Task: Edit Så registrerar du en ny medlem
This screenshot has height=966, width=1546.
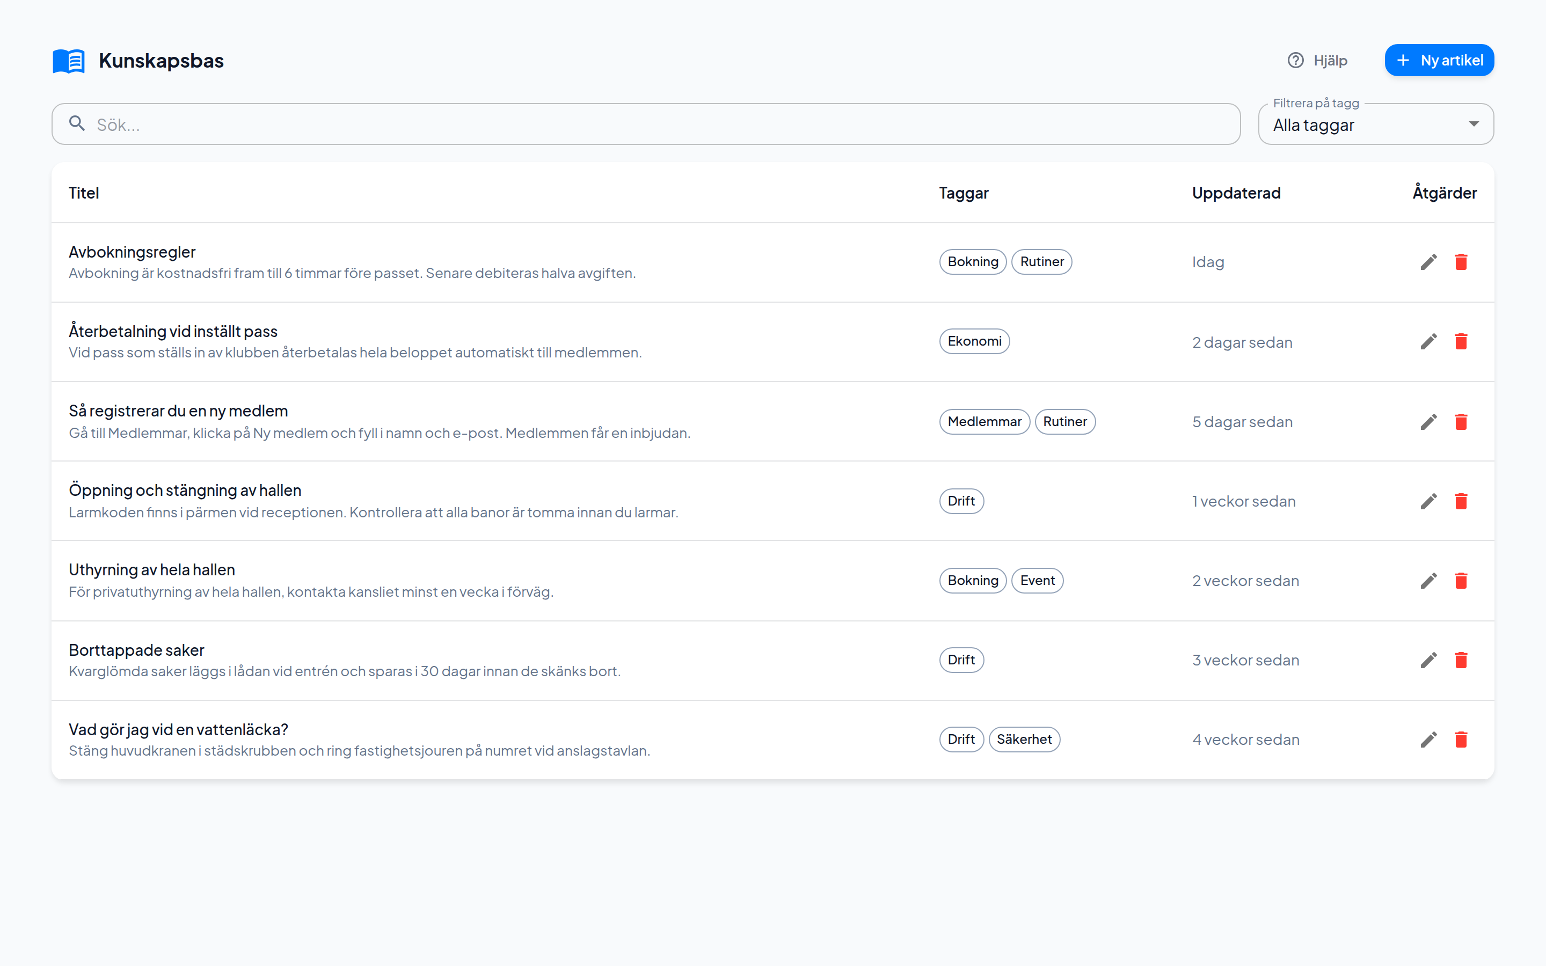Action: [x=1428, y=422]
